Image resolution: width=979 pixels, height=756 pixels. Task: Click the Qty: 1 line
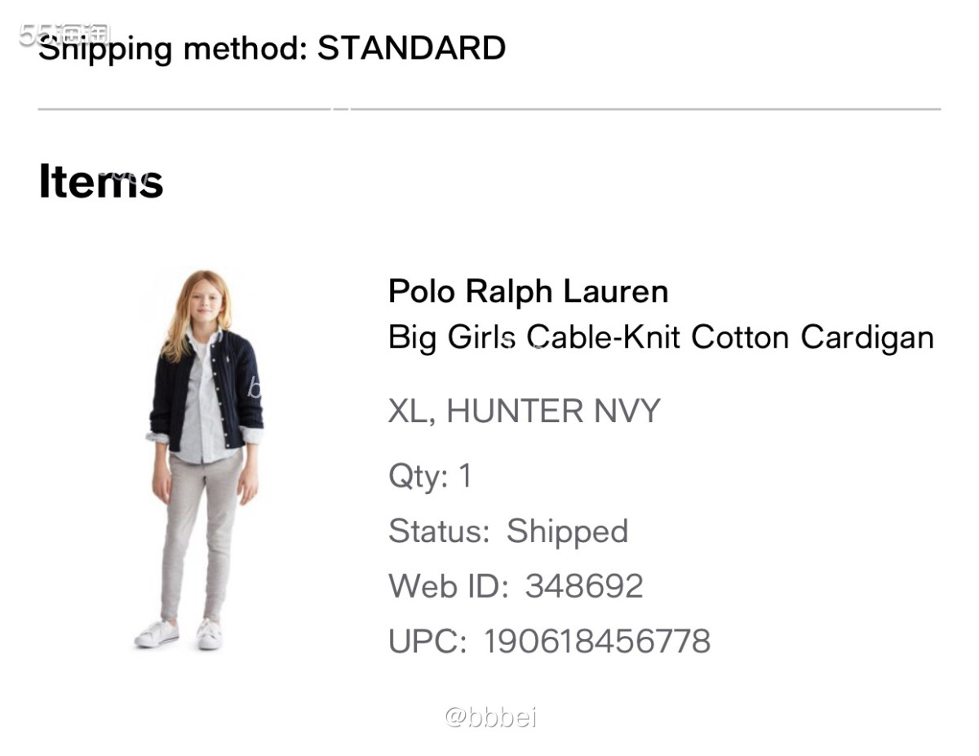430,476
